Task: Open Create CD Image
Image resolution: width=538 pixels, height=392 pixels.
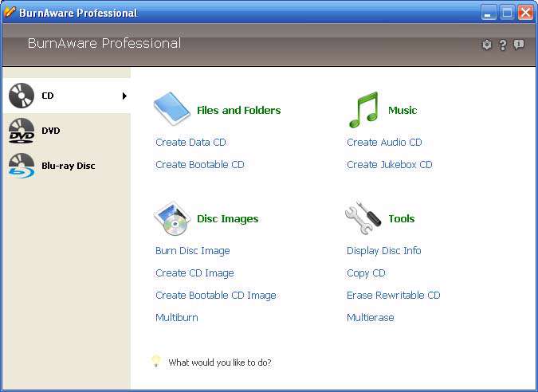Action: point(194,273)
